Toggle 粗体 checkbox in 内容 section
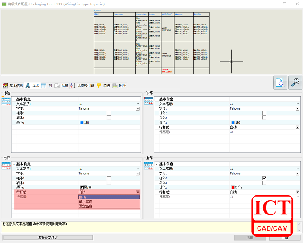The image size is (303, 243). click(109, 178)
